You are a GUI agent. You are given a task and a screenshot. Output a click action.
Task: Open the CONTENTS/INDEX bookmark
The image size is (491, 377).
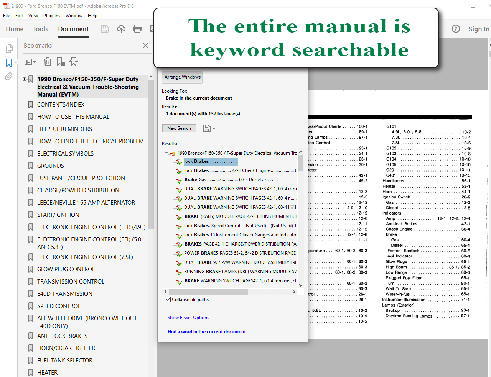(x=61, y=105)
